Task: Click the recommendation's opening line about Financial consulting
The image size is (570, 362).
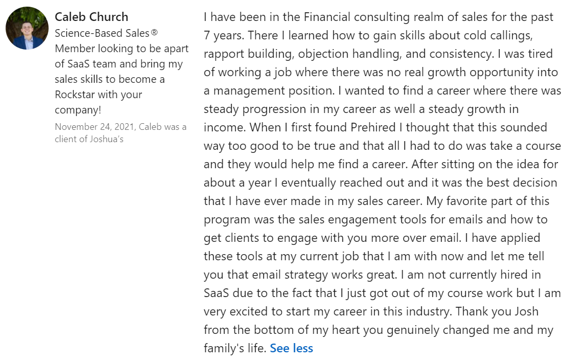Action: (x=378, y=17)
